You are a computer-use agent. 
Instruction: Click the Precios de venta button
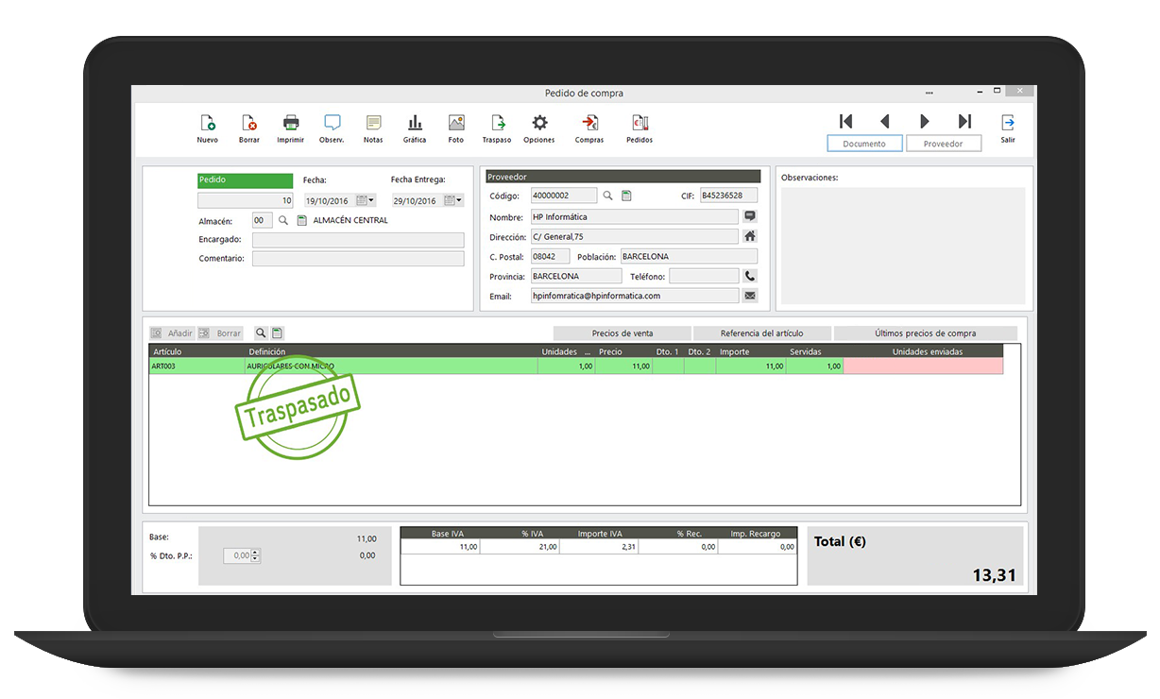click(622, 333)
